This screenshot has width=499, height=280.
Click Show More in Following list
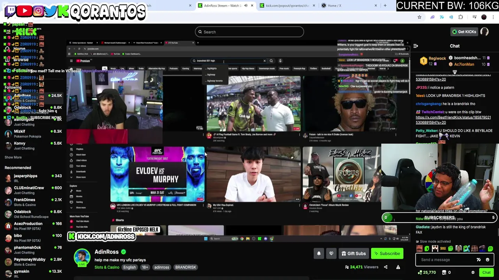13,157
